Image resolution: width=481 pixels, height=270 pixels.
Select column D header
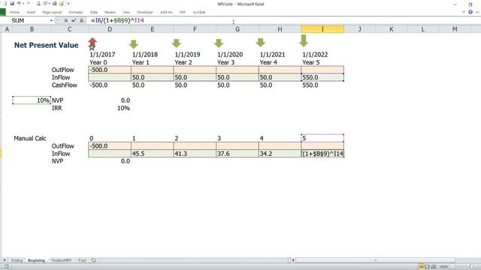pyautogui.click(x=110, y=29)
